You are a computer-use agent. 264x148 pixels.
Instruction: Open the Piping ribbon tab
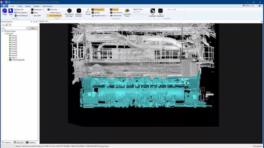coord(28,6)
